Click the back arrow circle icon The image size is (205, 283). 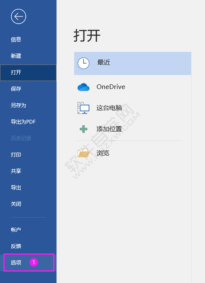point(19,16)
